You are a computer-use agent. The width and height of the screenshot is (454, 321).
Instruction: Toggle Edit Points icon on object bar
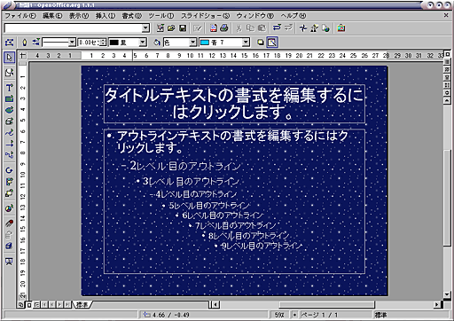10,43
